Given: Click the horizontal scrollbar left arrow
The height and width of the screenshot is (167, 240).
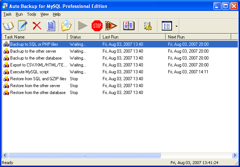Looking at the screenshot, I should [5, 155].
